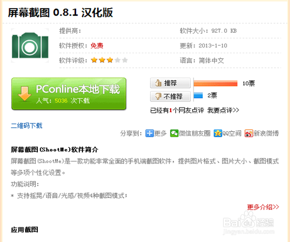Click 支持摇晃/语音/光感/视频4种截图模式 line
Screen dimensions: 291x242
coord(72,196)
